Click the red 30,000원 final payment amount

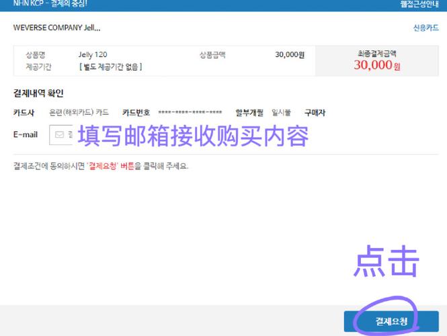click(x=377, y=65)
